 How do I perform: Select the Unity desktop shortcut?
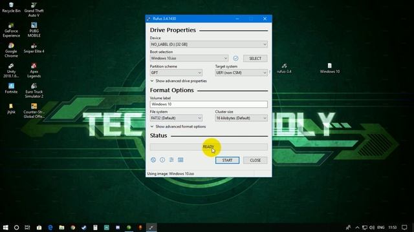[x=11, y=71]
